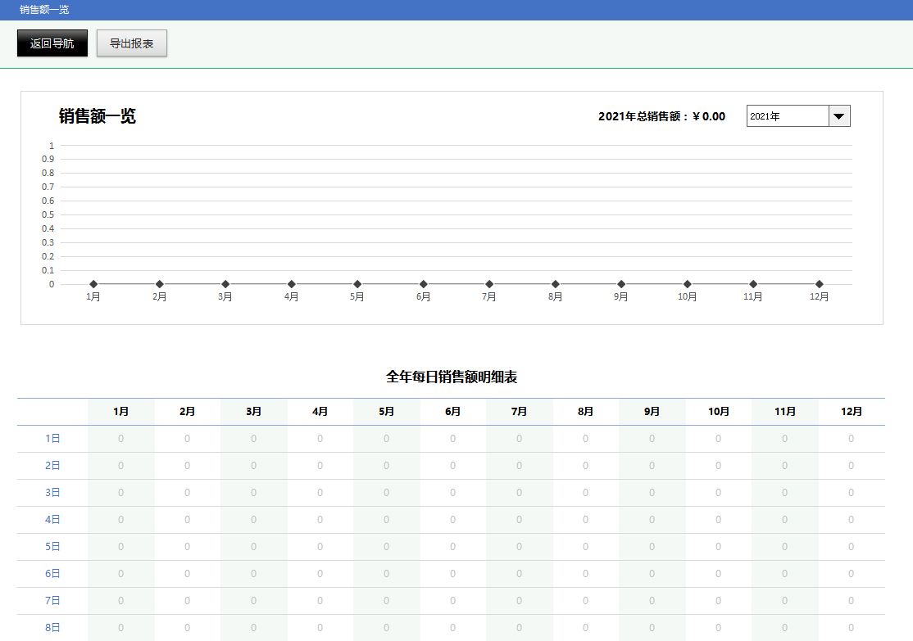Click the 8月 data point on chart
Viewport: 913px width, 641px height.
pos(556,284)
